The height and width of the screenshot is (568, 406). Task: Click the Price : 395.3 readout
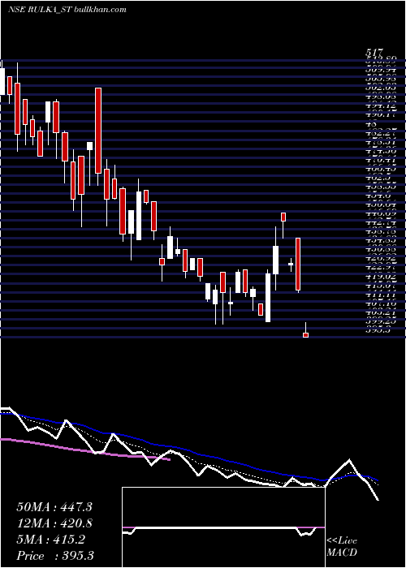coord(56,556)
